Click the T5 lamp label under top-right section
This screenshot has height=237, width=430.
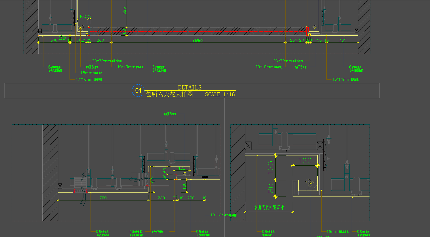[301, 67]
